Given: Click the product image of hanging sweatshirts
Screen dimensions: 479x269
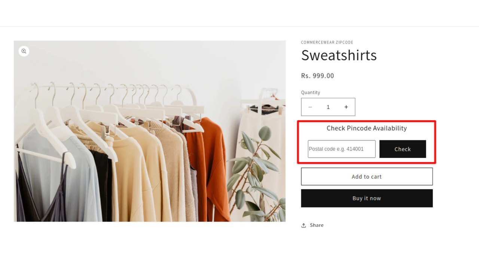Looking at the screenshot, I should tap(150, 131).
